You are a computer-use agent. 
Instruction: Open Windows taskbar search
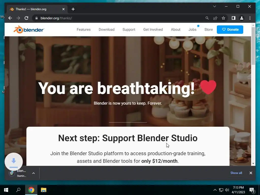click(x=18, y=190)
